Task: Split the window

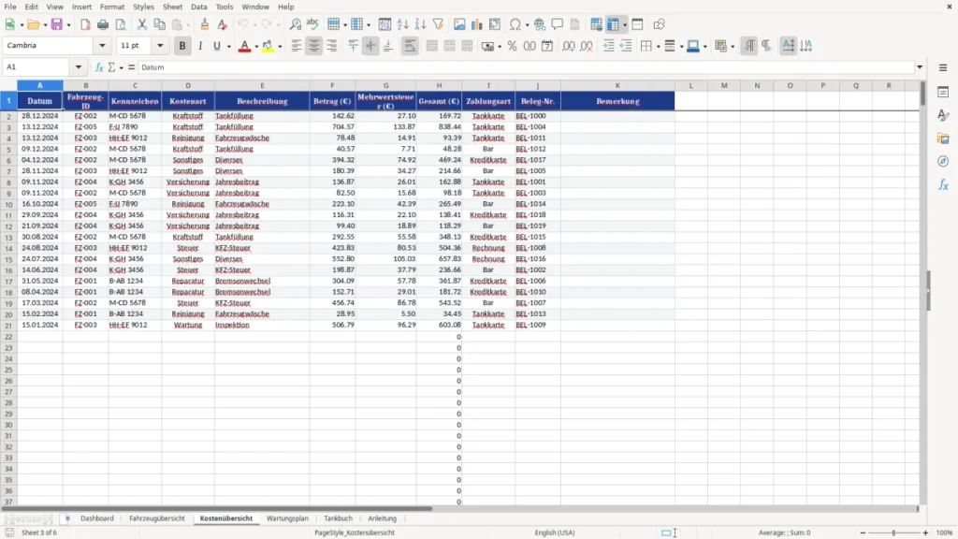Action: point(637,24)
